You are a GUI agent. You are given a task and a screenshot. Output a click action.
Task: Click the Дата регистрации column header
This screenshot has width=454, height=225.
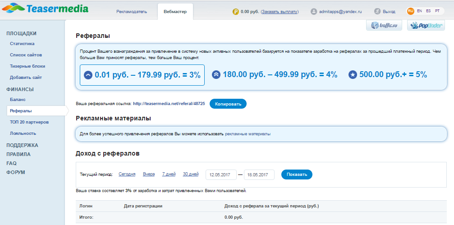click(x=143, y=206)
